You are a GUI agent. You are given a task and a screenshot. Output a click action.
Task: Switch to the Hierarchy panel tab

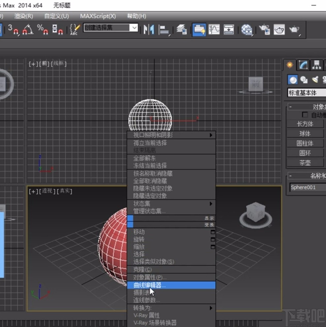pos(317,65)
